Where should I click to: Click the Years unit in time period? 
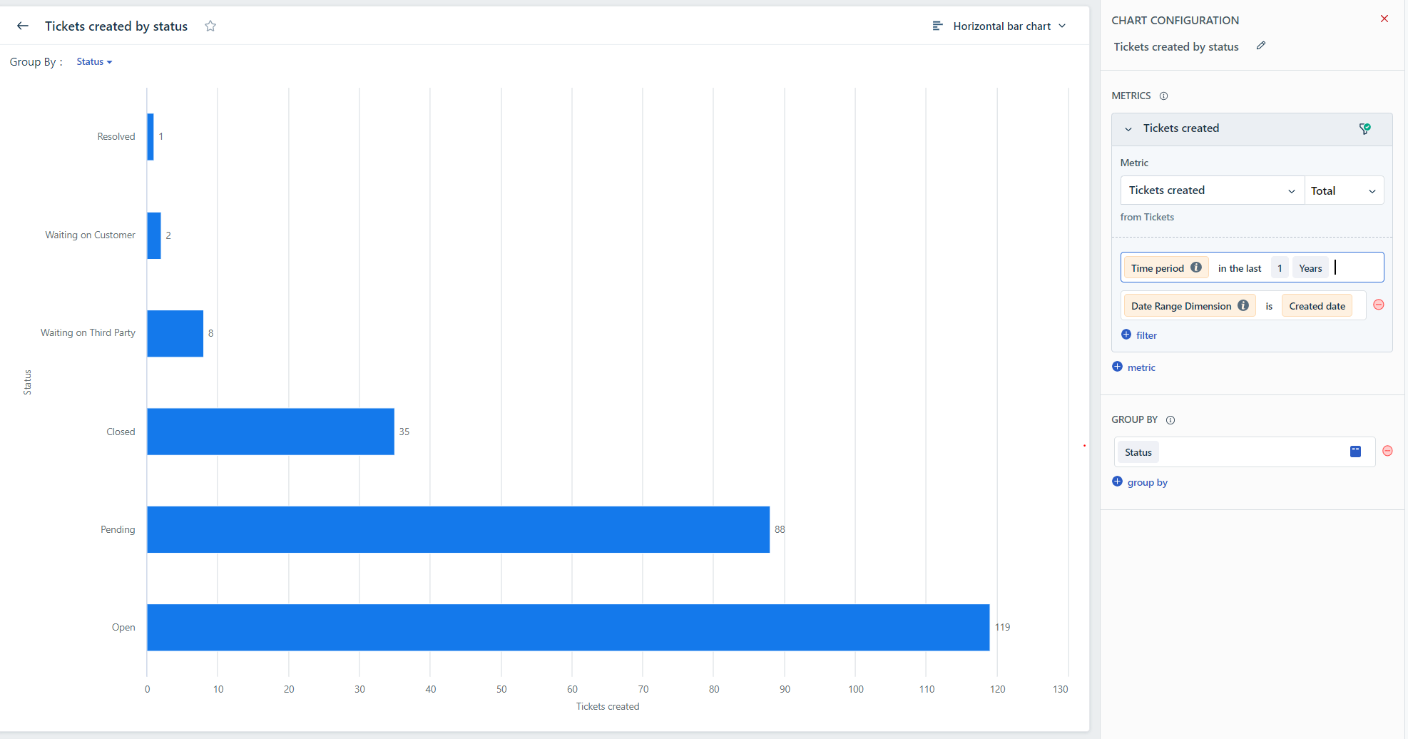pyautogui.click(x=1310, y=268)
